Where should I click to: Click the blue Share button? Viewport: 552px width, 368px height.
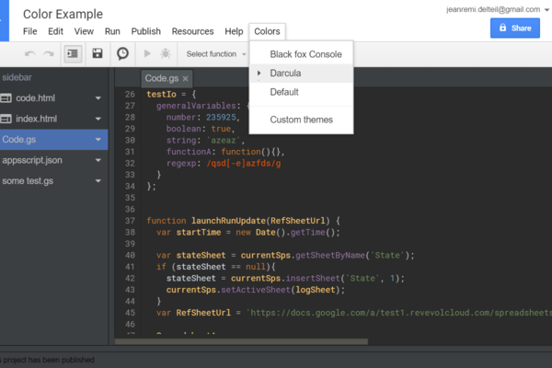514,29
